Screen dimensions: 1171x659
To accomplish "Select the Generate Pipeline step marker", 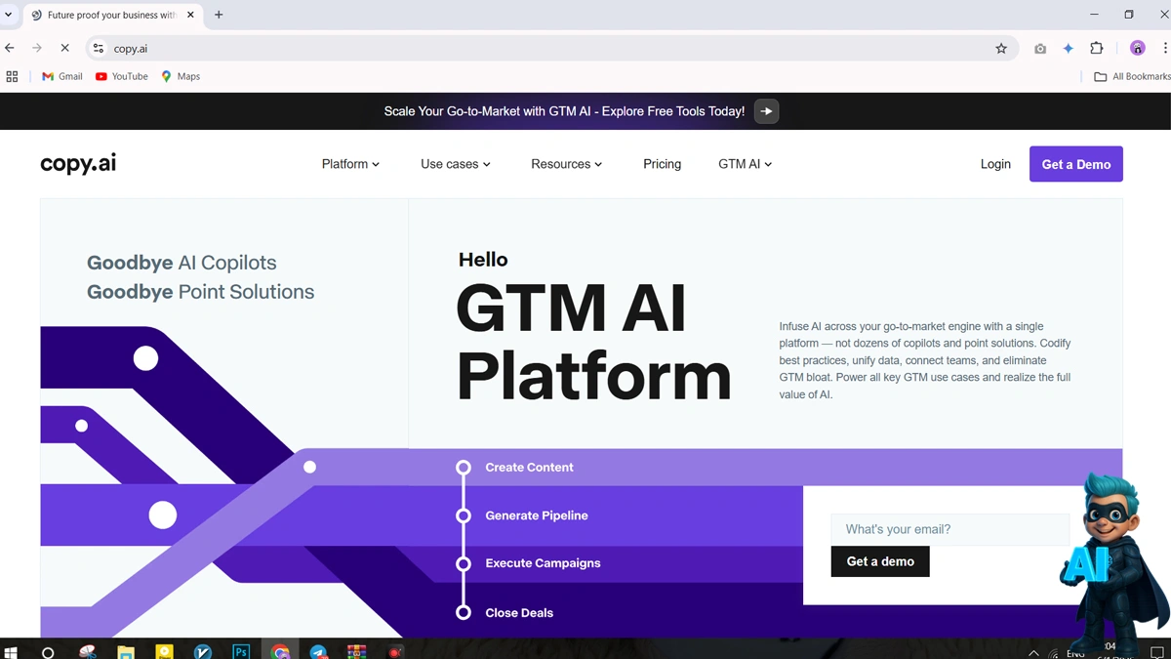I will (464, 515).
